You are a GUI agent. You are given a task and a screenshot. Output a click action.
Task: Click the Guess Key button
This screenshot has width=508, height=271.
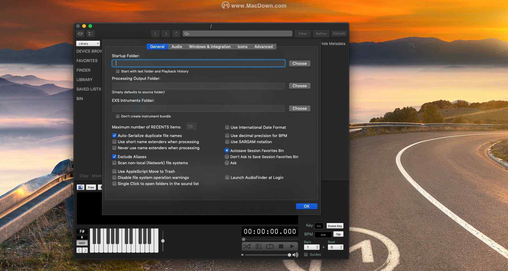[x=335, y=226]
